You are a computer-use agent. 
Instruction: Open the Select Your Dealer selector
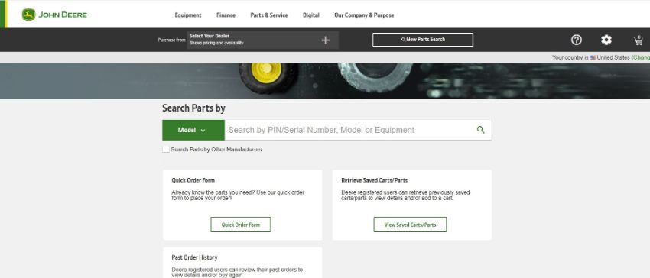(x=262, y=40)
